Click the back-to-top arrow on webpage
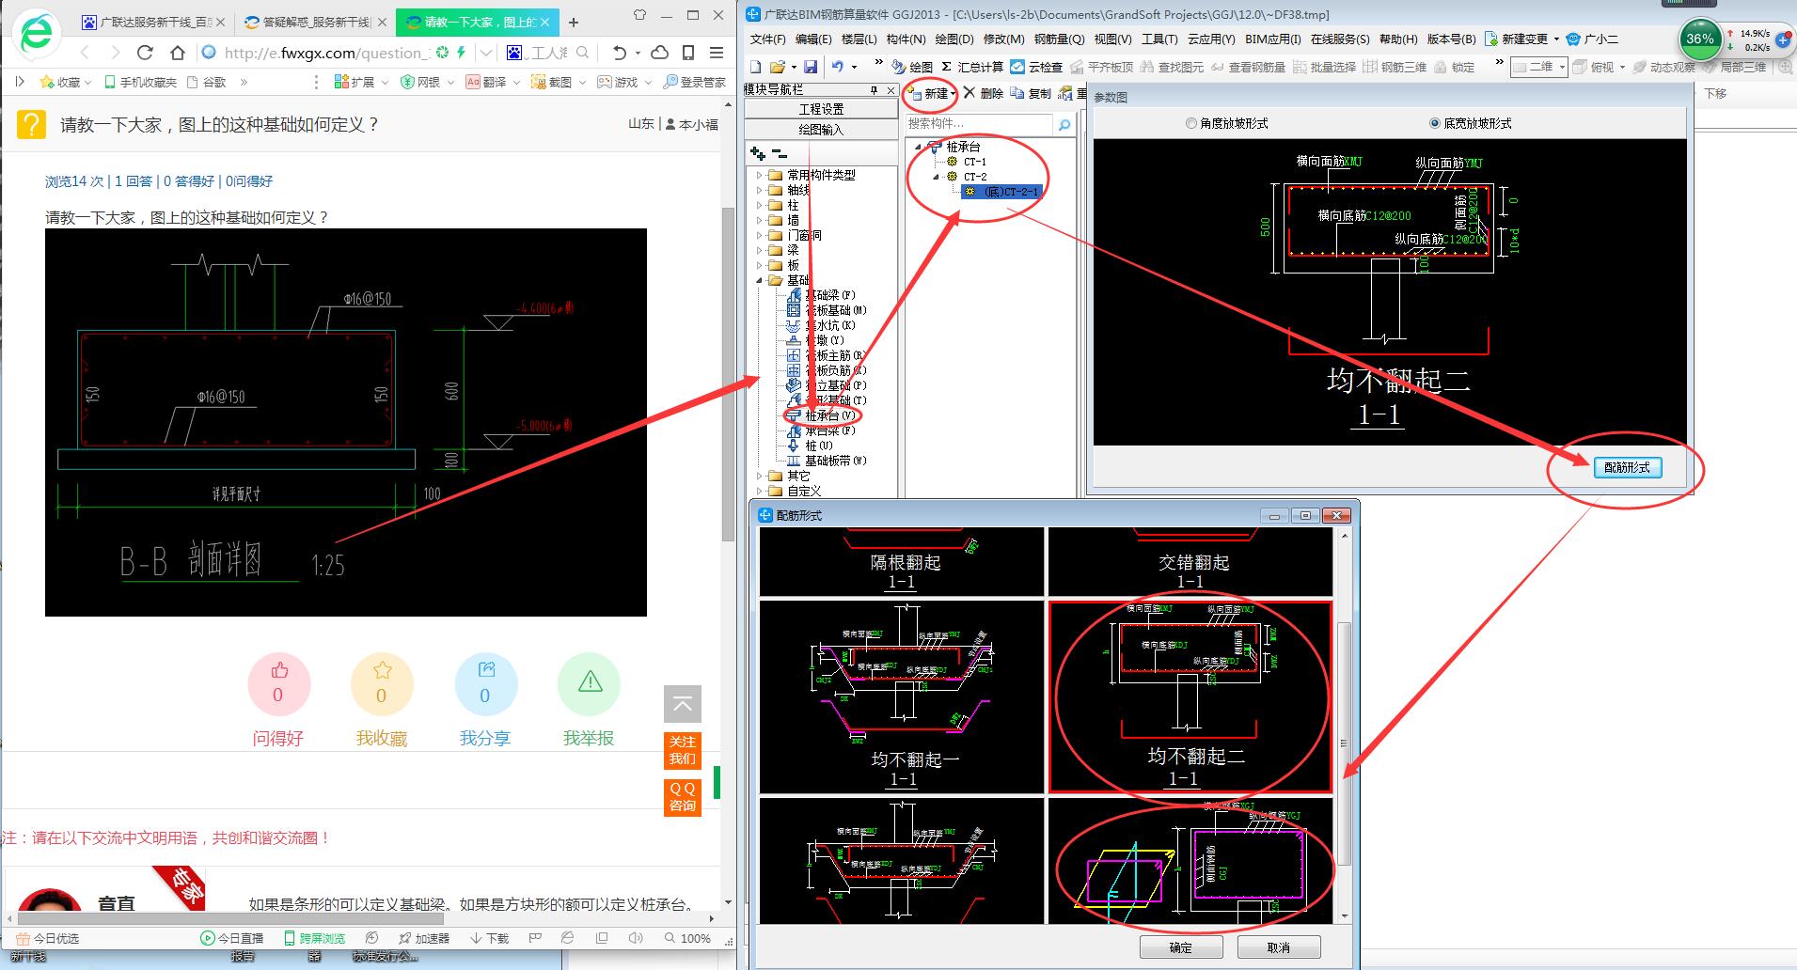This screenshot has width=1797, height=970. pyautogui.click(x=683, y=704)
